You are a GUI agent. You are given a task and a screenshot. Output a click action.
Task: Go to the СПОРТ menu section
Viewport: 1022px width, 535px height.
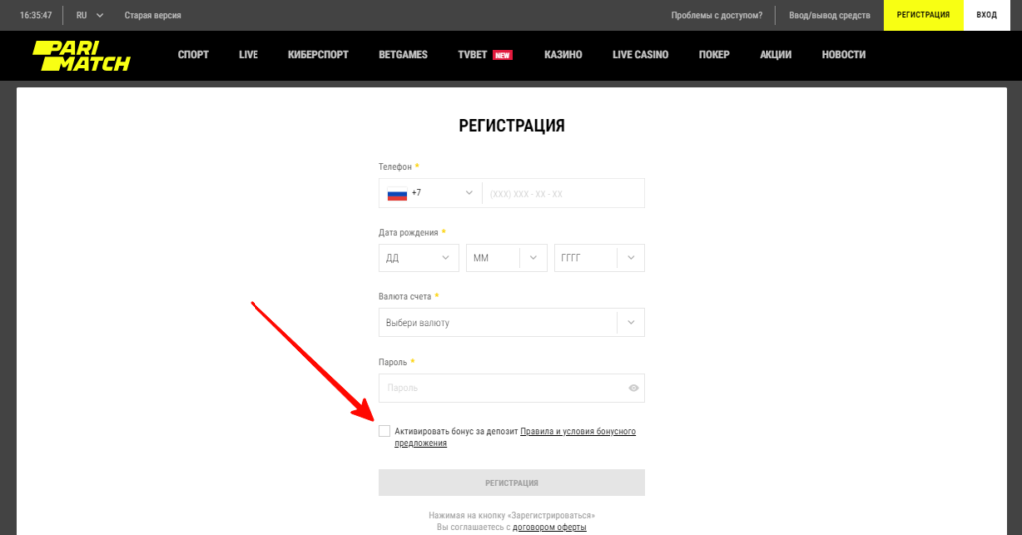[x=193, y=55]
